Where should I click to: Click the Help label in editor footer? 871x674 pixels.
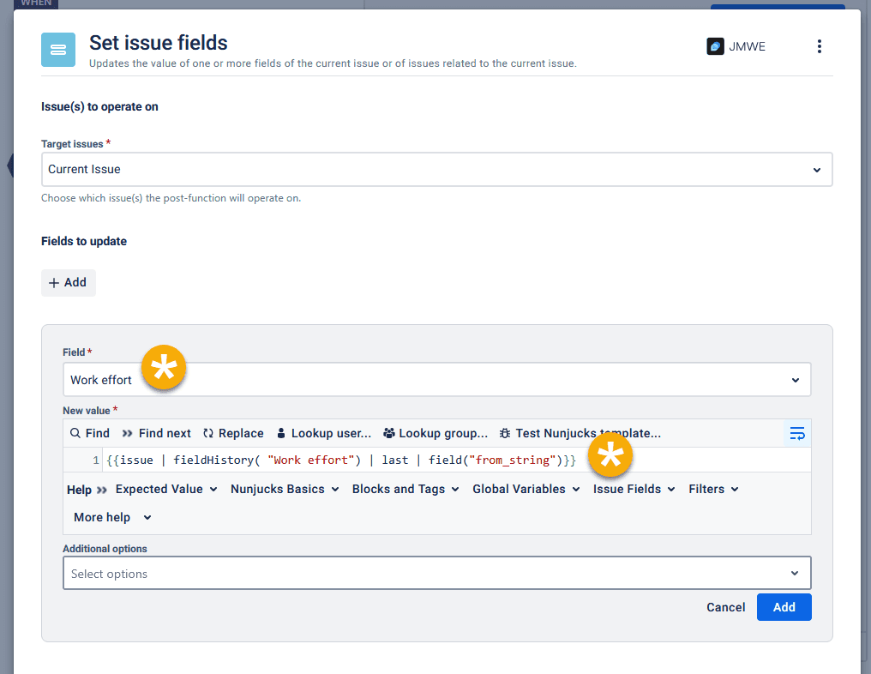pos(79,490)
